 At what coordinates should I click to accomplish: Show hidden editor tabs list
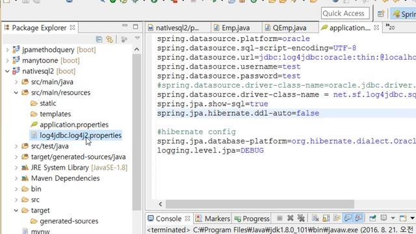390,27
